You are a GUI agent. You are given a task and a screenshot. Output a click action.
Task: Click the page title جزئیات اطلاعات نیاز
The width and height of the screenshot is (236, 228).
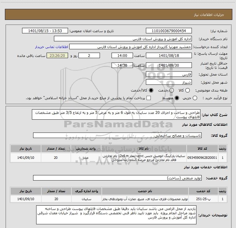[209, 15]
